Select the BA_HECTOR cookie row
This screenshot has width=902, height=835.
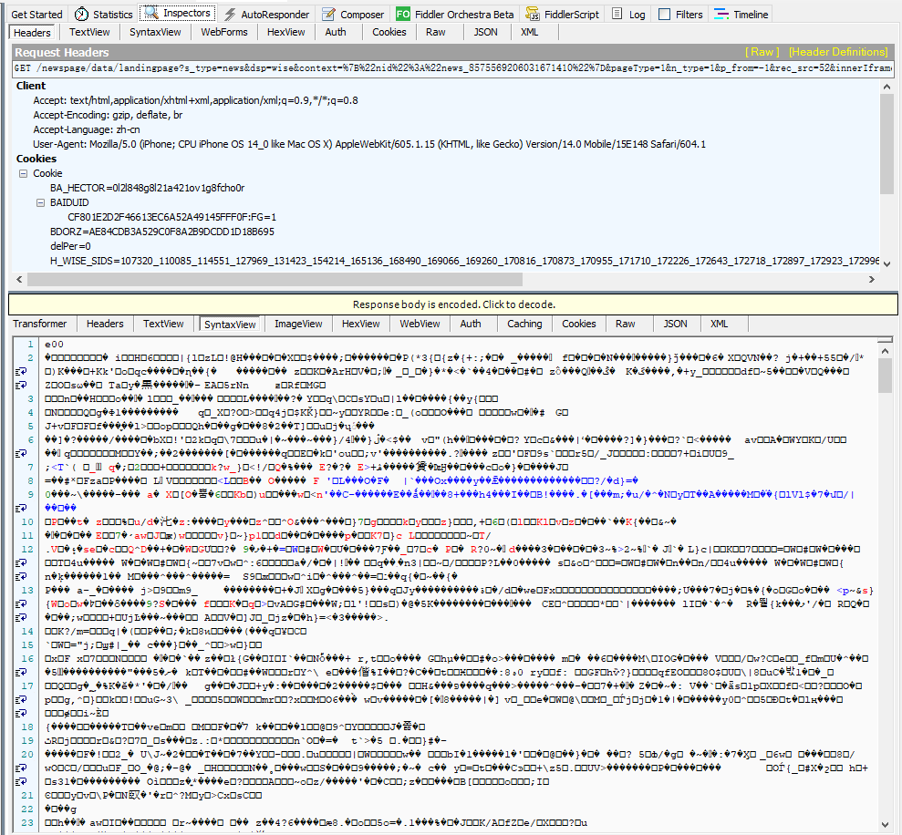pyautogui.click(x=147, y=188)
